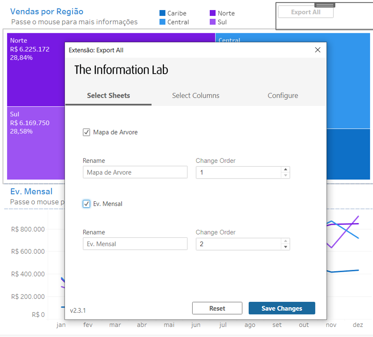Switch to the Select Sheets tab
The width and height of the screenshot is (373, 337).
pos(108,96)
